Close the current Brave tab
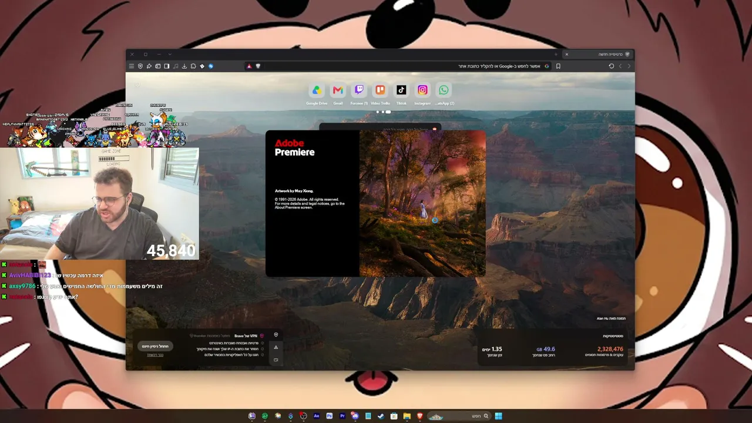 (566, 55)
